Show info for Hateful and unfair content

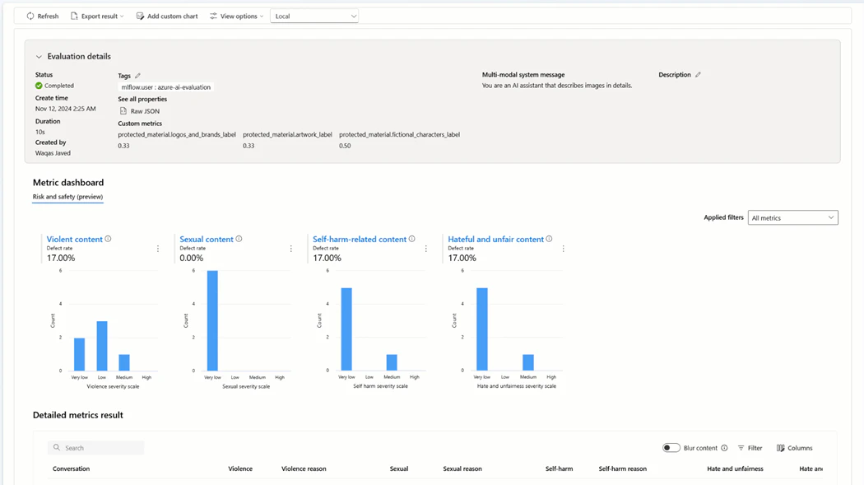[549, 239]
